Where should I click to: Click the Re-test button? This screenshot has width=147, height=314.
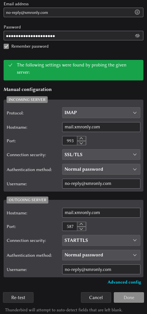[18, 297]
